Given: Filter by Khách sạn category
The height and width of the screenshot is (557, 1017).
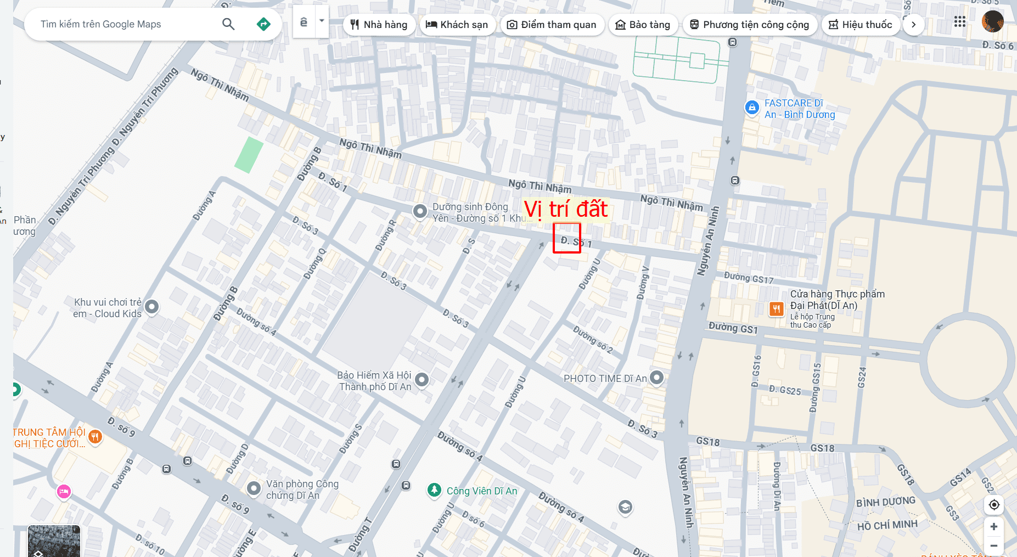Looking at the screenshot, I should pyautogui.click(x=457, y=25).
